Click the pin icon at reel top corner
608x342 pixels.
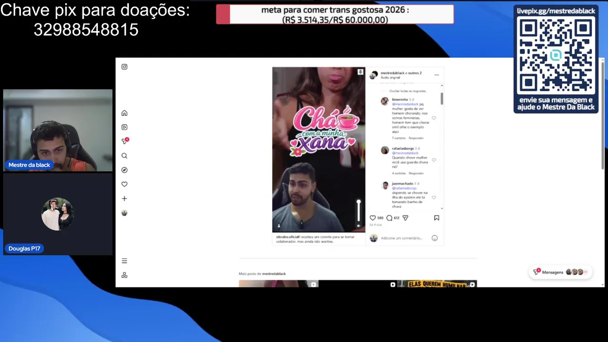click(360, 72)
